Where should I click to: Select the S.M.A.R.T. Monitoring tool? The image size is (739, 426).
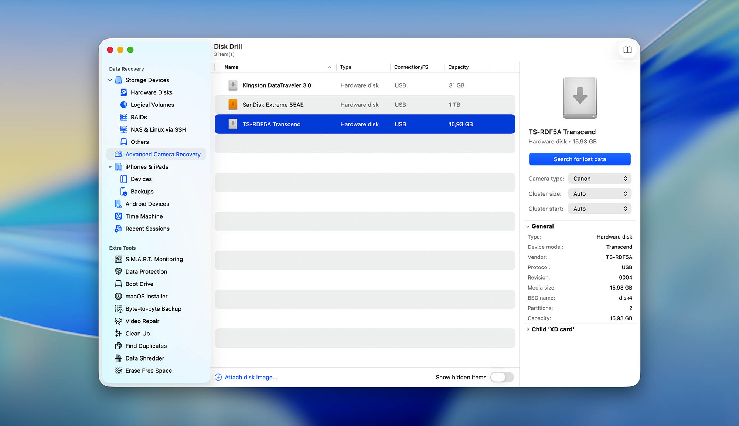click(x=154, y=259)
